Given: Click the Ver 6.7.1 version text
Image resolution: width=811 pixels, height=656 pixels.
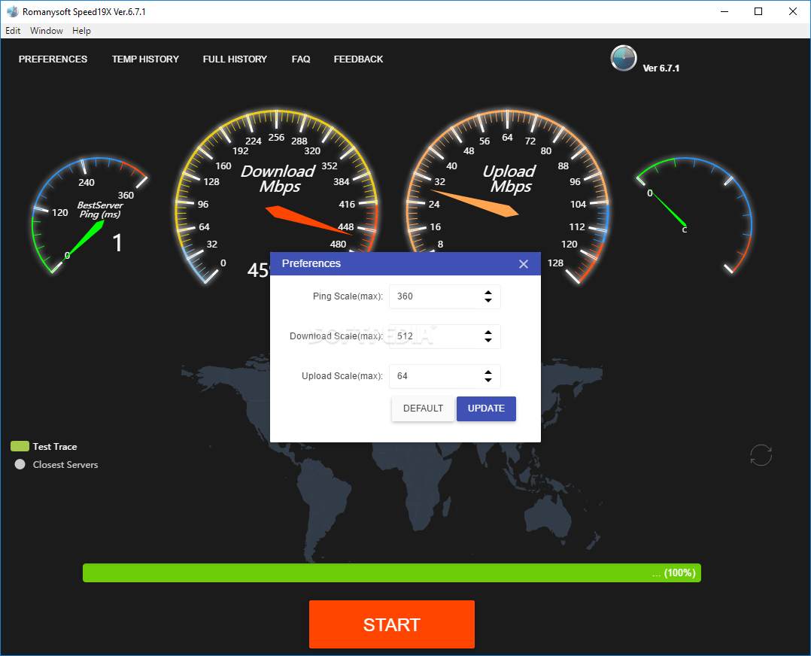Looking at the screenshot, I should click(661, 68).
